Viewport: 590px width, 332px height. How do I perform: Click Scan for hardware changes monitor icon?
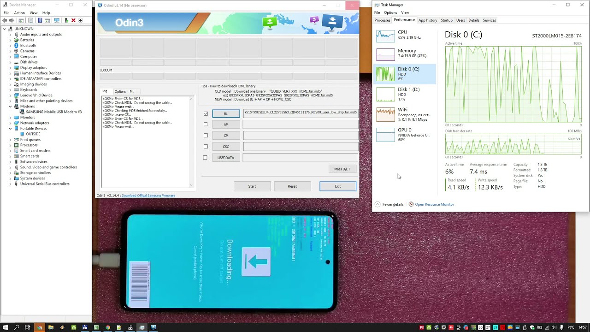pos(57,20)
